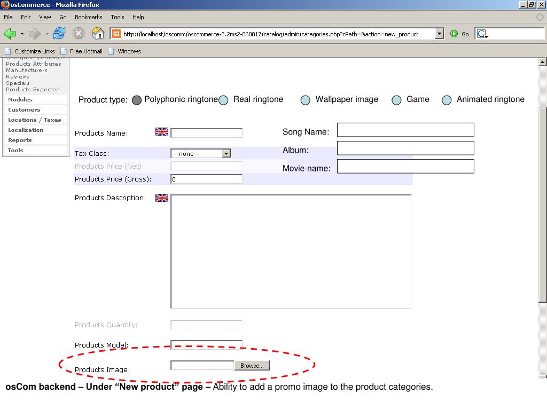
Task: Expand the Tools sidebar section
Action: 35,150
